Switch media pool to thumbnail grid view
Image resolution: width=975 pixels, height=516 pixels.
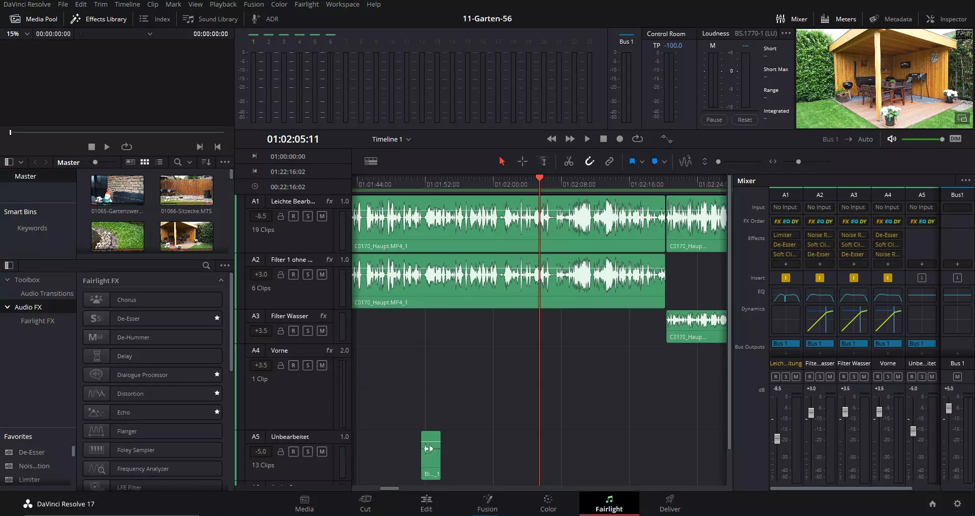145,162
